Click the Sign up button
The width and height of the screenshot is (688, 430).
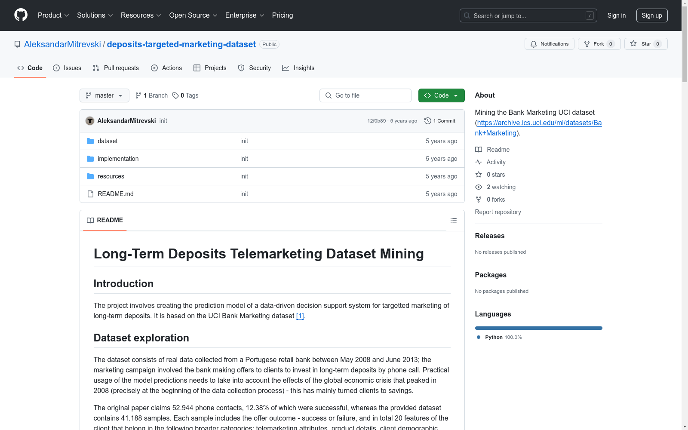[652, 15]
